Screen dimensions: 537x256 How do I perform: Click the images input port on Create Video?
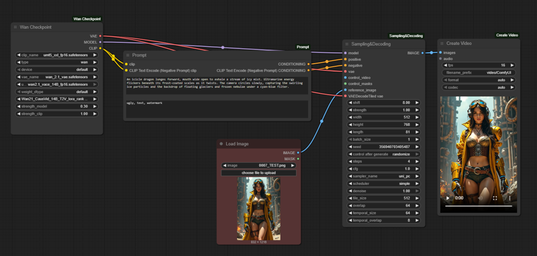click(x=440, y=53)
